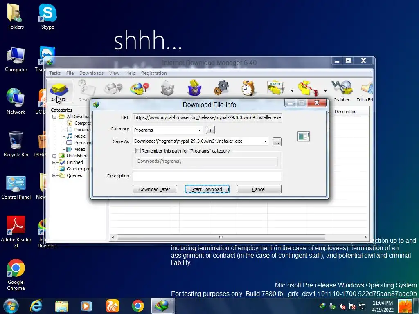Click the Stop All globe icon in IDM
419x314 pixels.
[139, 89]
